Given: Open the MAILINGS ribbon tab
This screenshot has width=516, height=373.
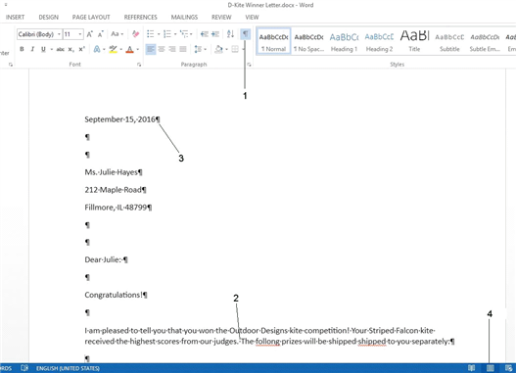Looking at the screenshot, I should pos(184,17).
